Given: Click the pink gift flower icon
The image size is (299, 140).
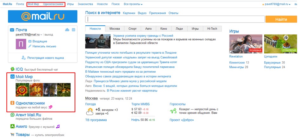Looking at the screenshot, I should point(50,107).
